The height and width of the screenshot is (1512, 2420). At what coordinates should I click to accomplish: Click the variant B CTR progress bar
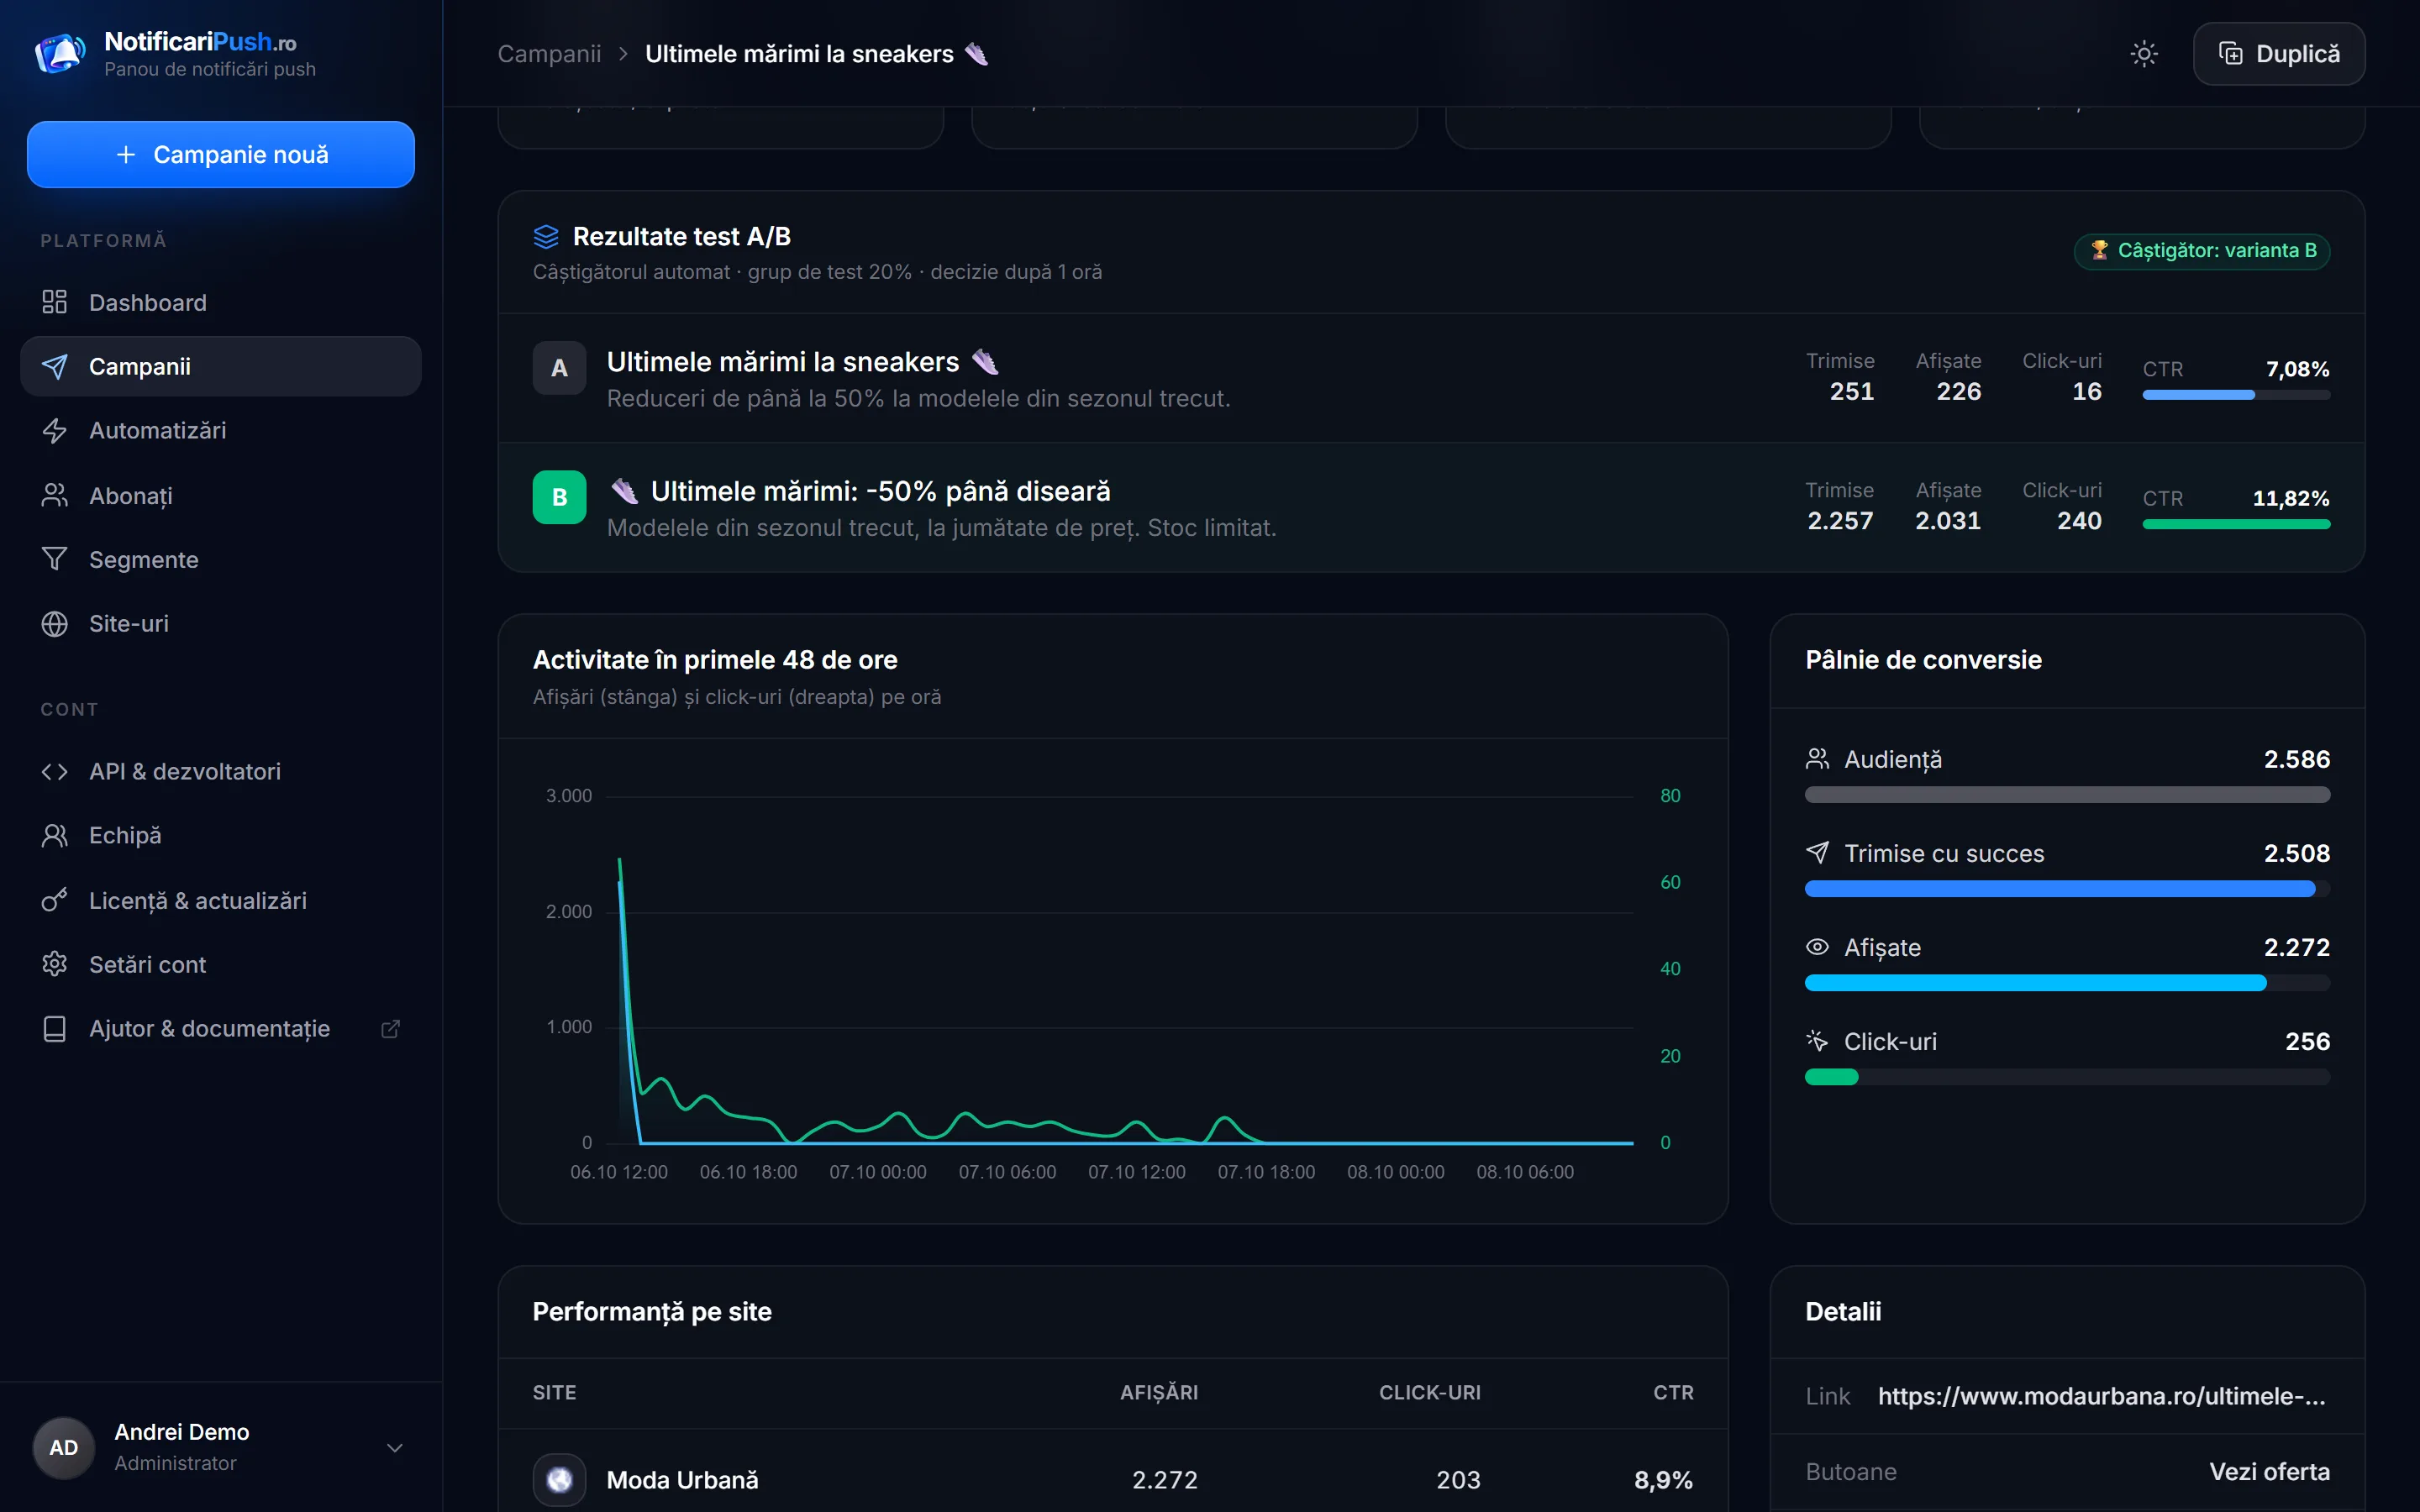2236,524
